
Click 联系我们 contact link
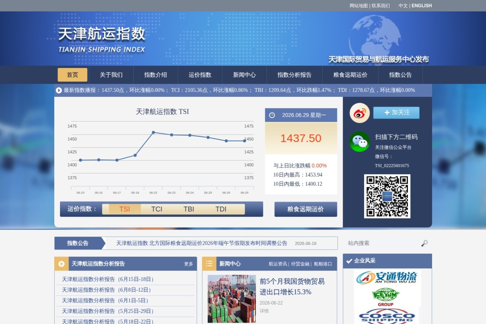coord(381,6)
